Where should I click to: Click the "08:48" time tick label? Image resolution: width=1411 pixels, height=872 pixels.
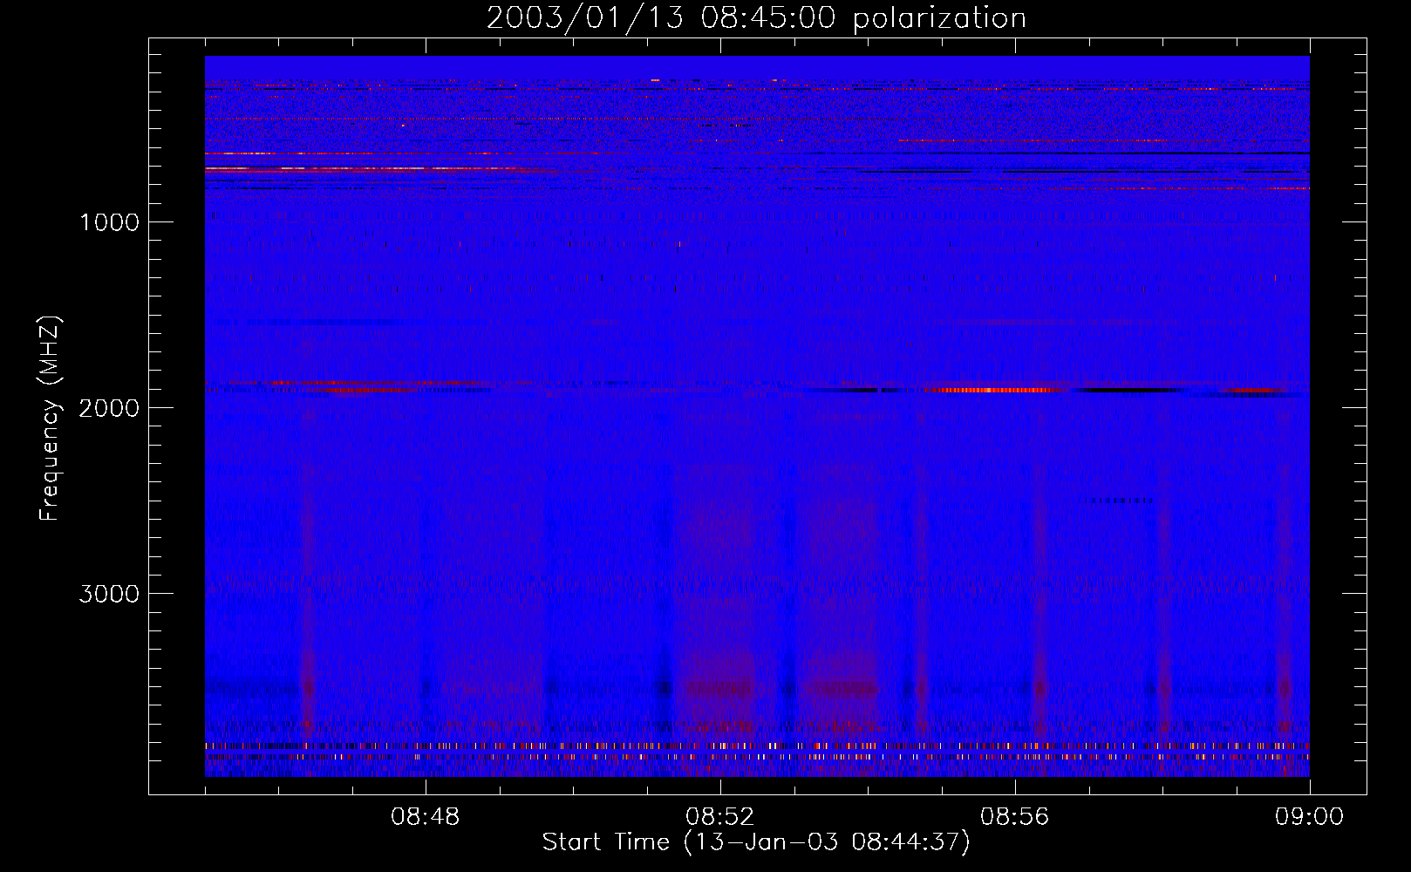[x=425, y=817]
